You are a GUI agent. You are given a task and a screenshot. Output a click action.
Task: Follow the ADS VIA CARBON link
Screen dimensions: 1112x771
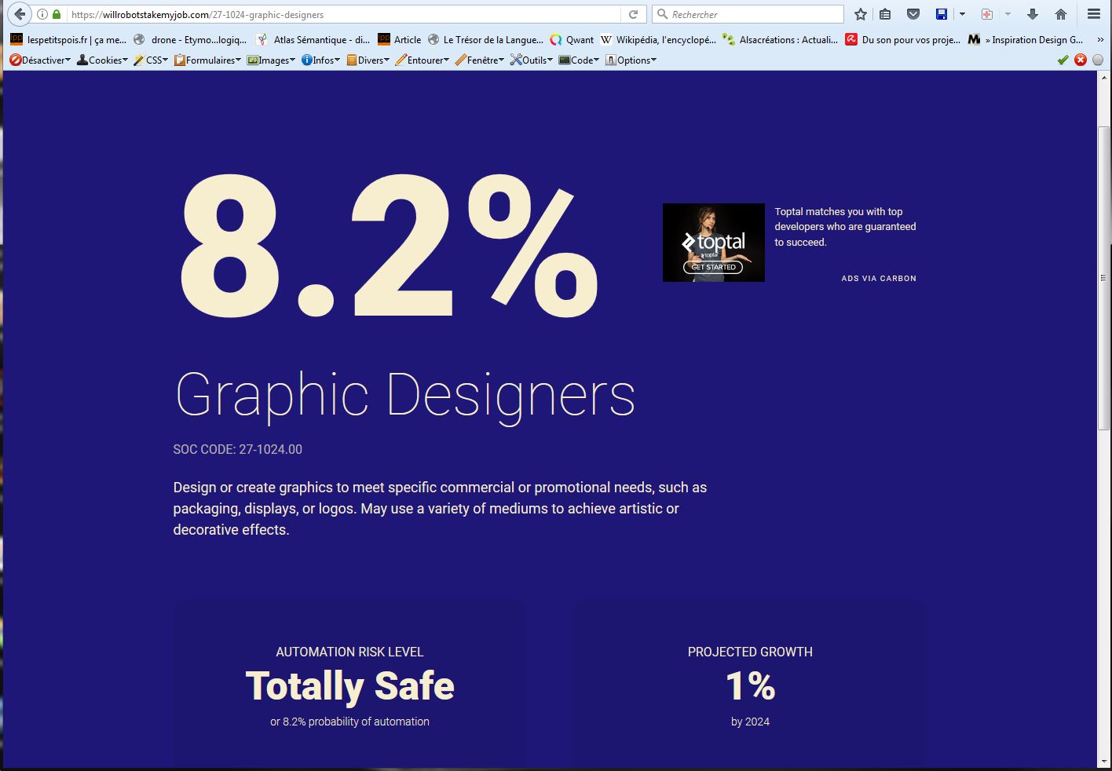[x=878, y=278]
